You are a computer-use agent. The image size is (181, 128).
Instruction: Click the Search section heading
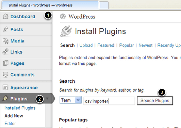coord(67,81)
